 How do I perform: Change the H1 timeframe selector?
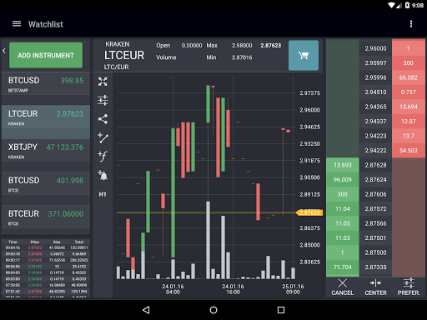(x=103, y=194)
